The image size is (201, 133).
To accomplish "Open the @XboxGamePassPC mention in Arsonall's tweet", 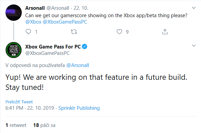I will tap(65, 22).
